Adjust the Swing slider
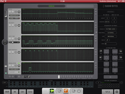 (111, 44)
